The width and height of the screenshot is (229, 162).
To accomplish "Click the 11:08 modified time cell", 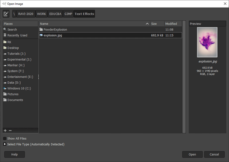I will [169, 30].
